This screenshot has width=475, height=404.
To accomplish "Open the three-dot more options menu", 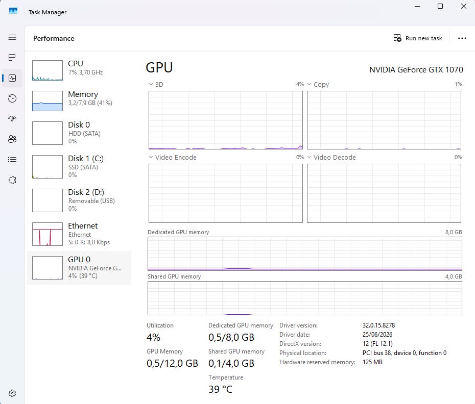I will [462, 38].
